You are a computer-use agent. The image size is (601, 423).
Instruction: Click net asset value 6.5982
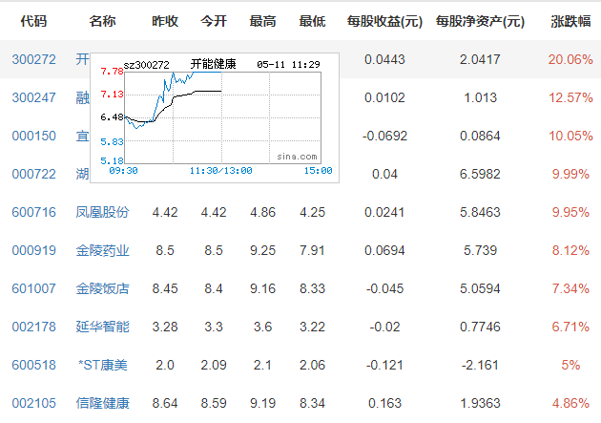[480, 174]
